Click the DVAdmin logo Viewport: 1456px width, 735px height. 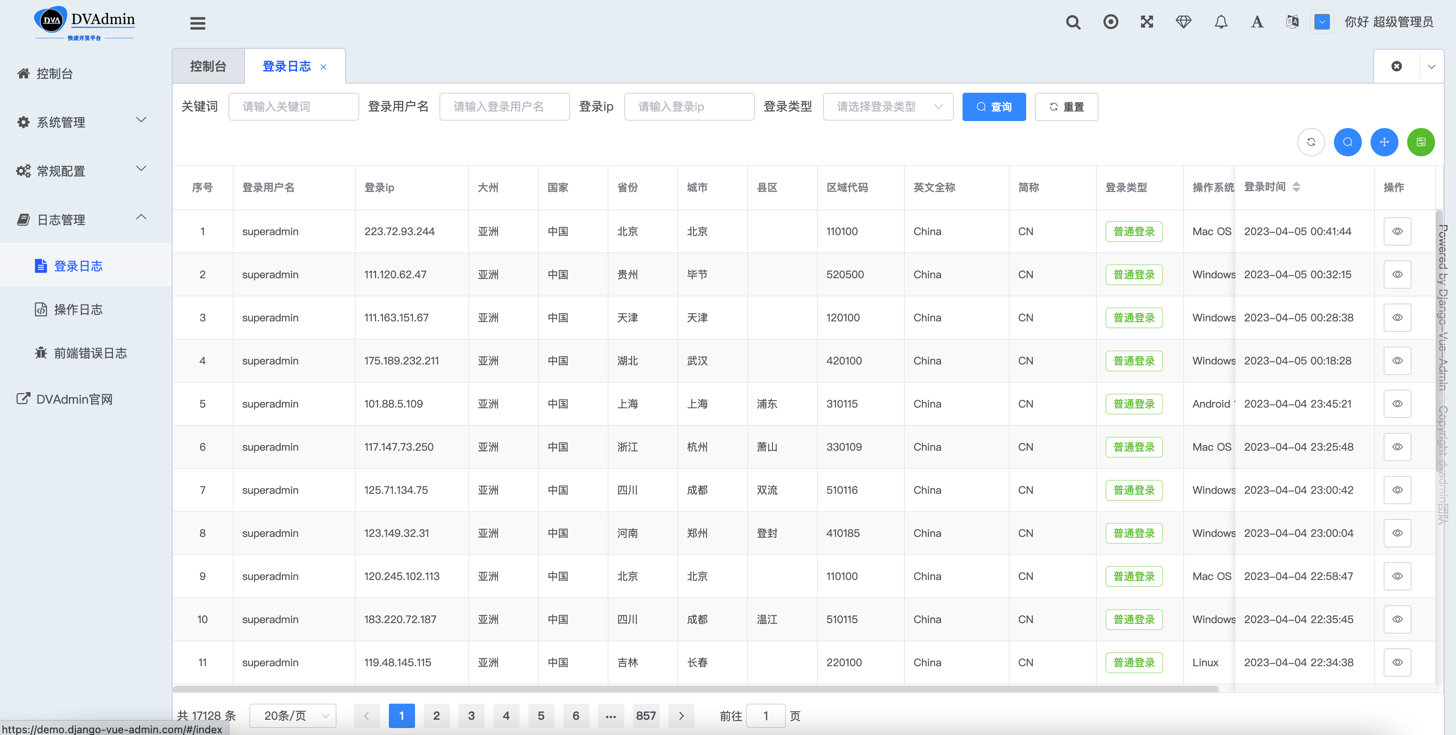[85, 23]
